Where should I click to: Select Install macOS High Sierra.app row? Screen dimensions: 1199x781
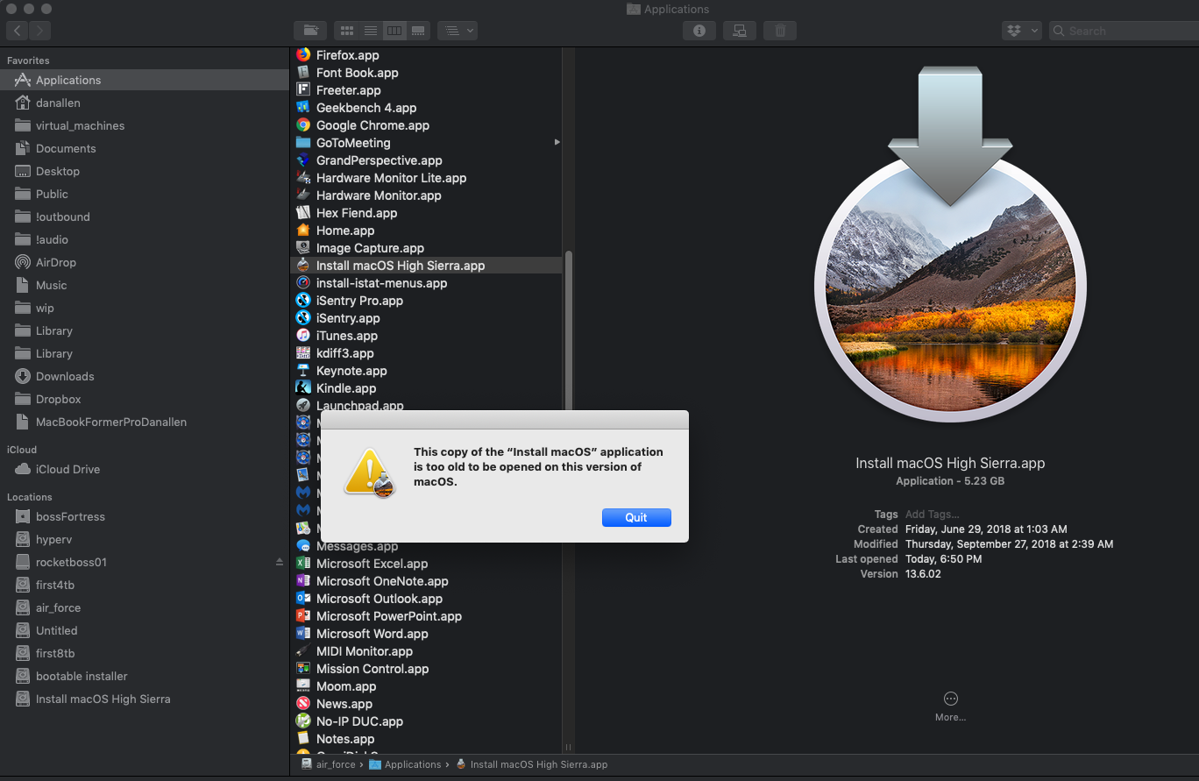pyautogui.click(x=426, y=266)
